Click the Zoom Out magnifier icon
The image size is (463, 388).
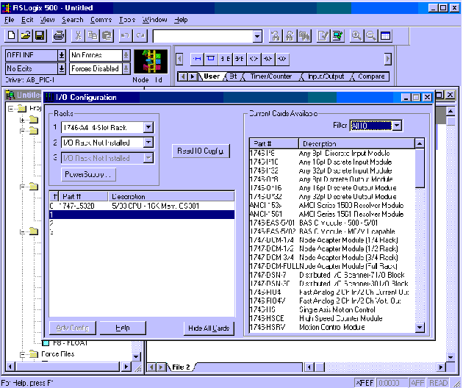(371, 36)
